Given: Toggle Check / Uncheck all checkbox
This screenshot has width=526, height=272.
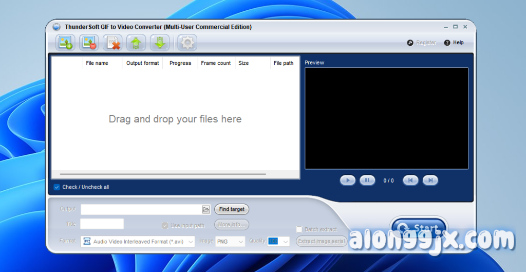Looking at the screenshot, I should point(57,187).
